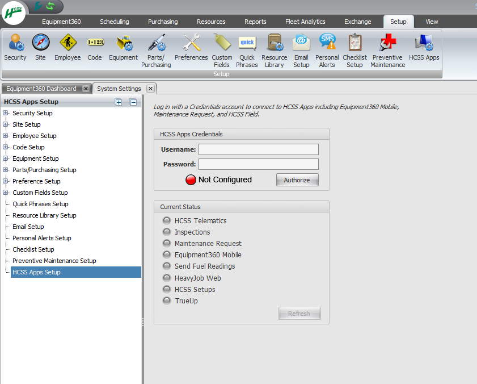477x384 pixels.
Task: Expand the Code Setup node
Action: coord(5,147)
